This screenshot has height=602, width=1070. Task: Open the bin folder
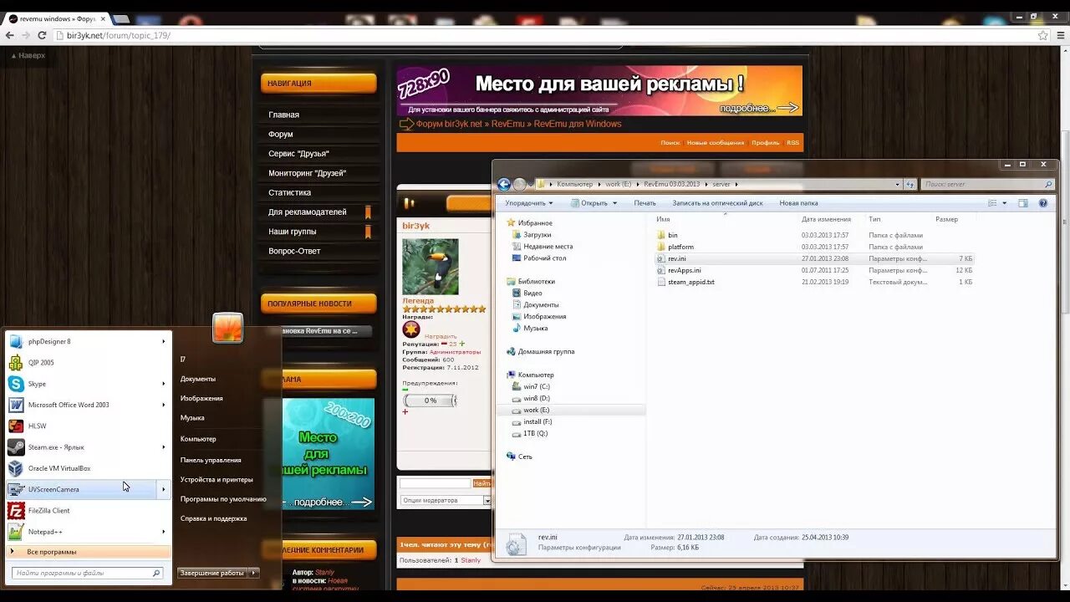pyautogui.click(x=673, y=235)
